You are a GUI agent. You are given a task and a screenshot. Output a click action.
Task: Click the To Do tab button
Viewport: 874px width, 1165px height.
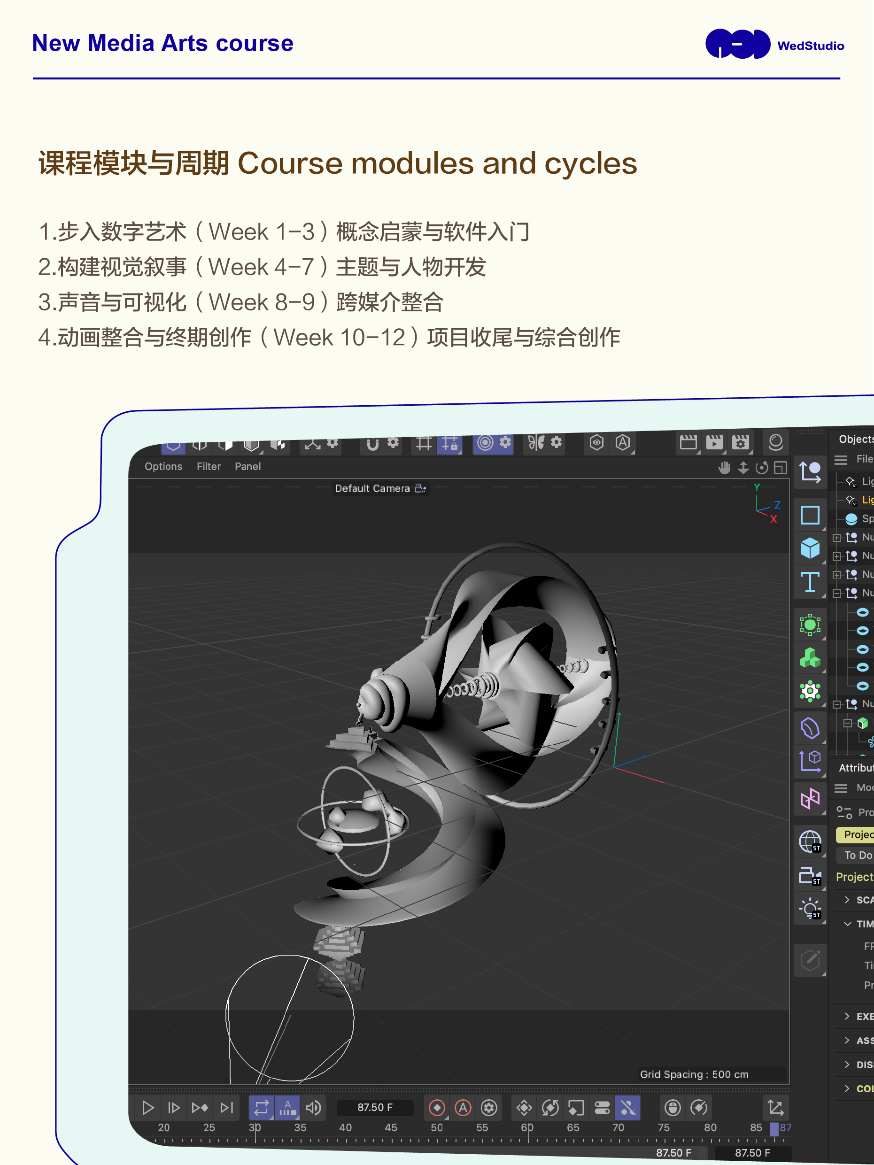pyautogui.click(x=857, y=855)
